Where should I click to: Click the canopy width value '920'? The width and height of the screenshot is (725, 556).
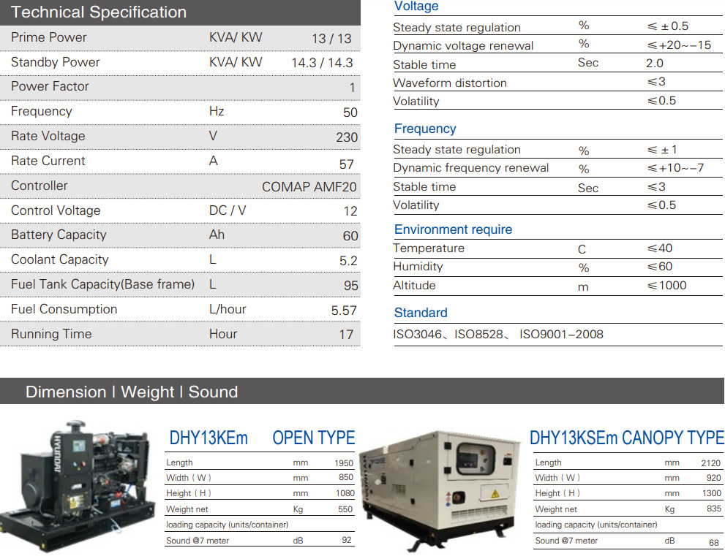point(713,478)
